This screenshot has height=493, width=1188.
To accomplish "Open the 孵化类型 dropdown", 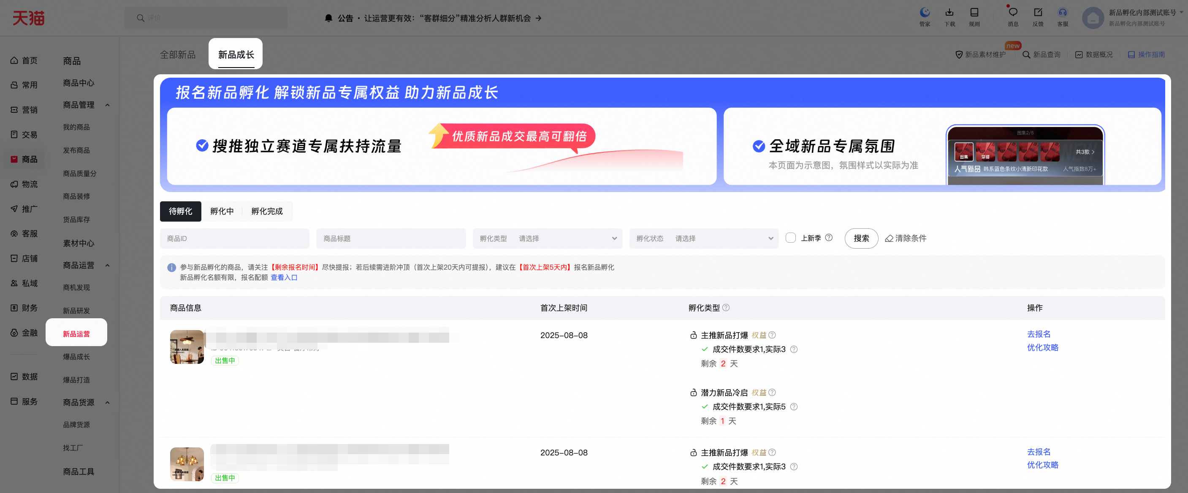I will [548, 238].
